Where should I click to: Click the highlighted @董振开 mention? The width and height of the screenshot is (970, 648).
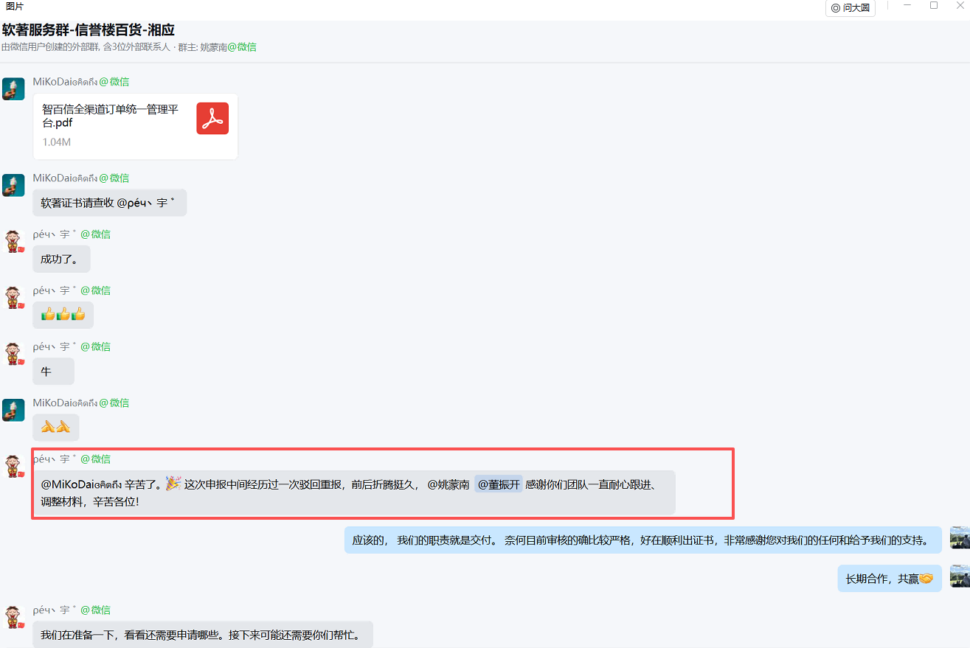pos(499,484)
